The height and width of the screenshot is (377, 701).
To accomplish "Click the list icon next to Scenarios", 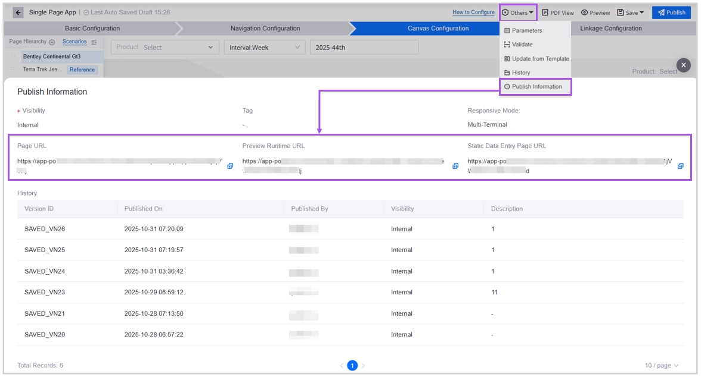I will [94, 42].
